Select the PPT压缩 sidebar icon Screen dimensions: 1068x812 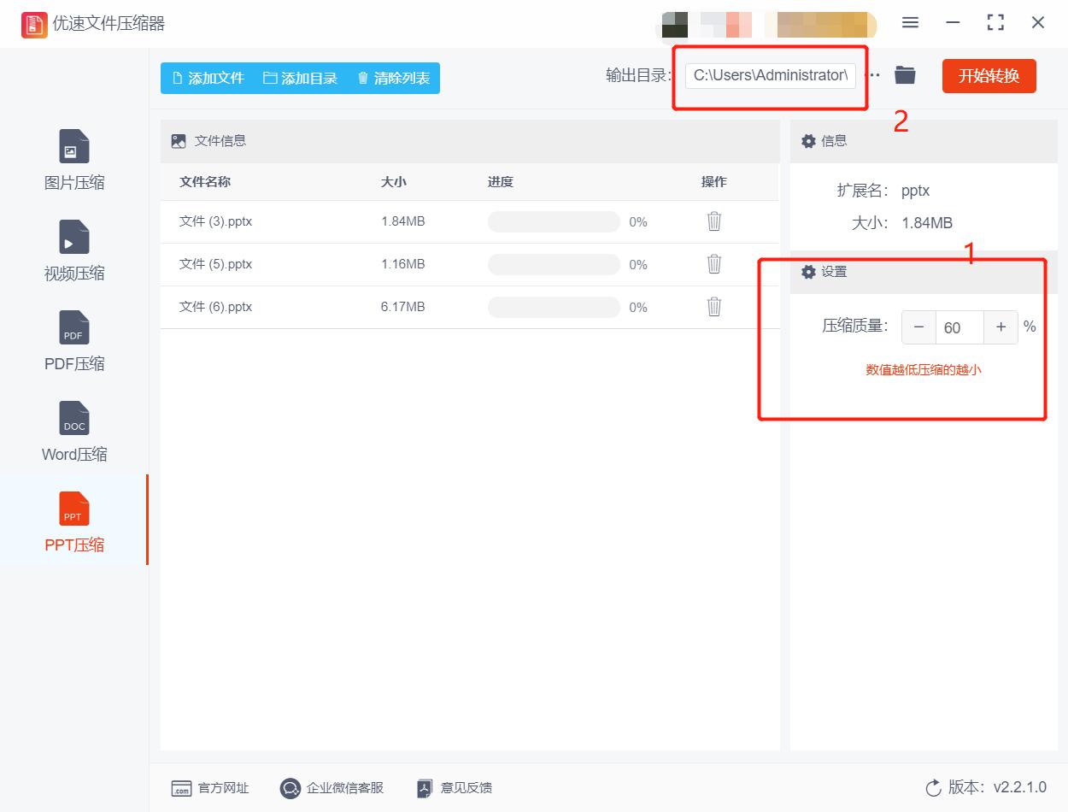click(73, 521)
